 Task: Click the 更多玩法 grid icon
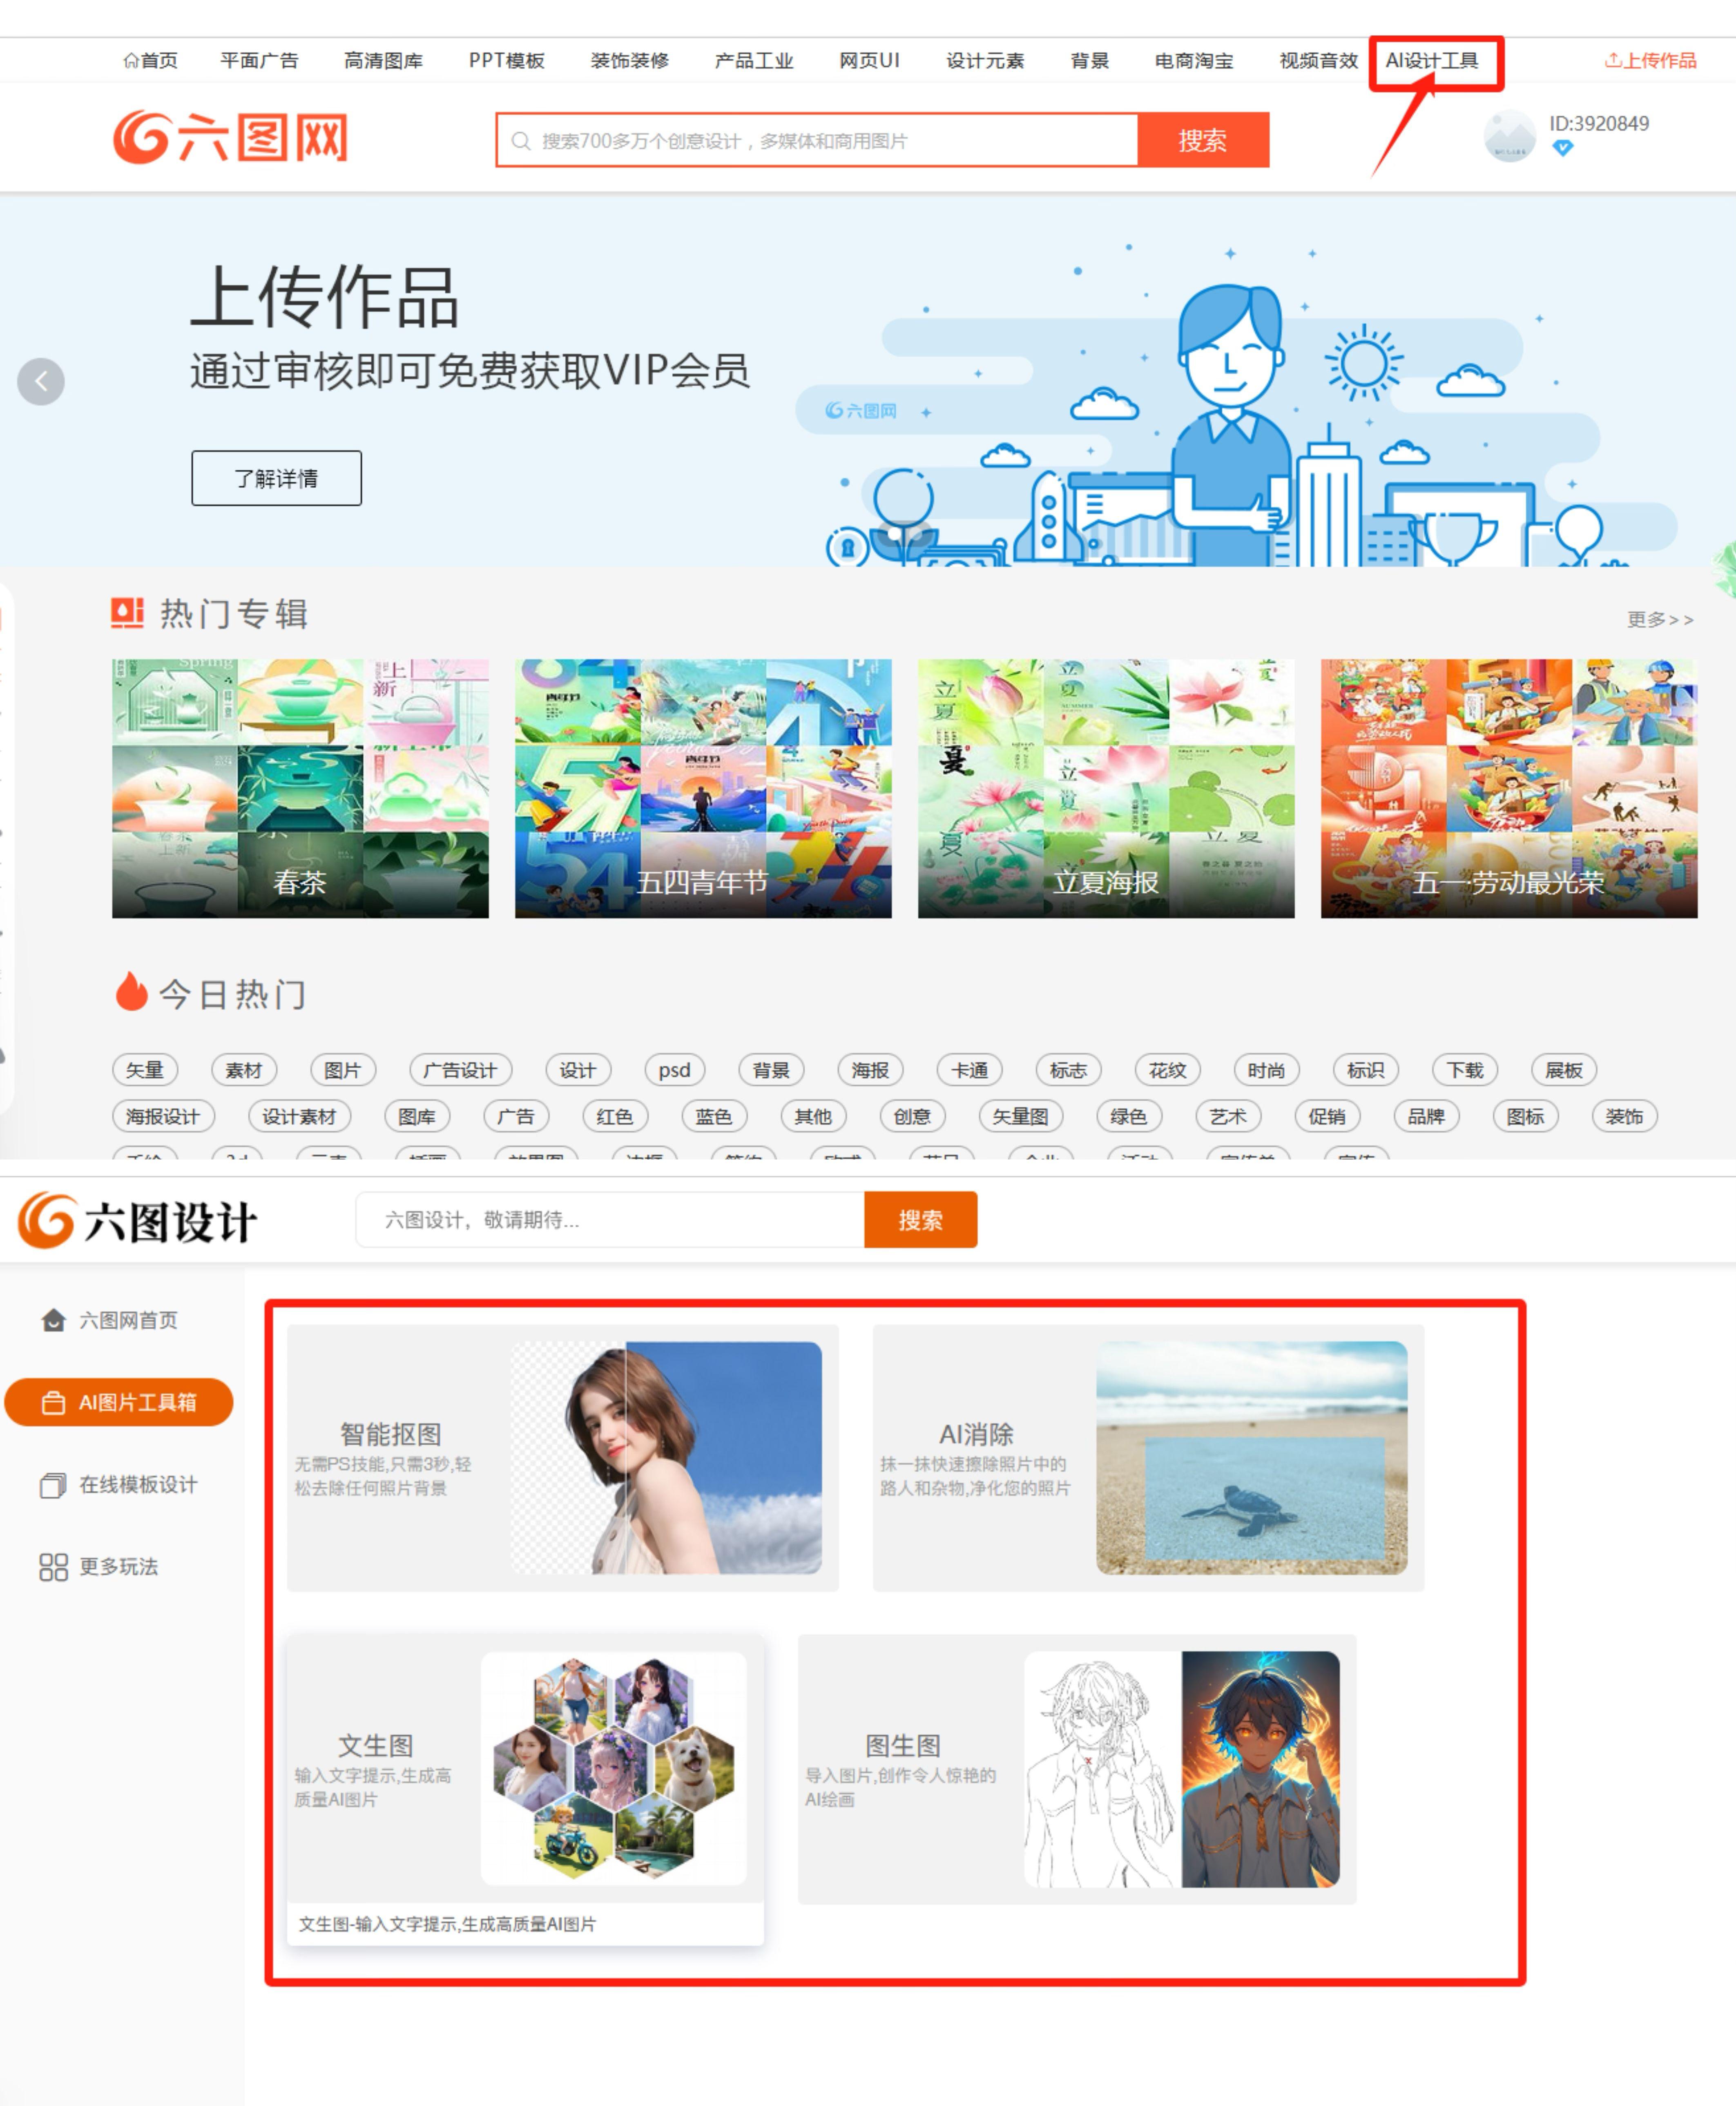coord(53,1567)
